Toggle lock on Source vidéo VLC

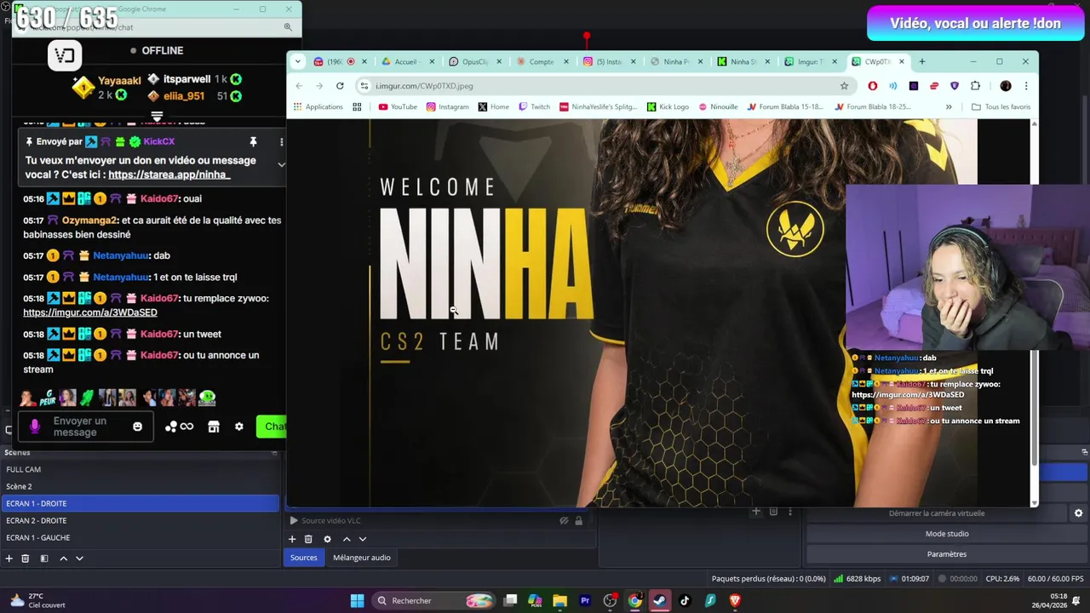579,520
